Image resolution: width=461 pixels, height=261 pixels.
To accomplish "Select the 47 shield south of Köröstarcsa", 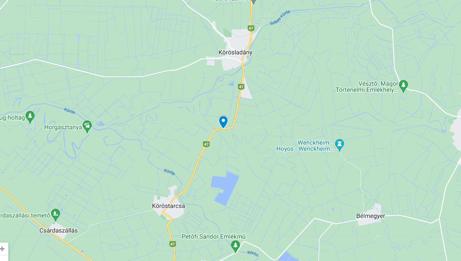I will coord(172,244).
